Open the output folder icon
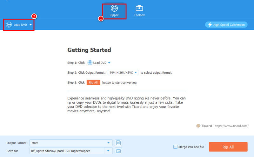 pos(118,151)
